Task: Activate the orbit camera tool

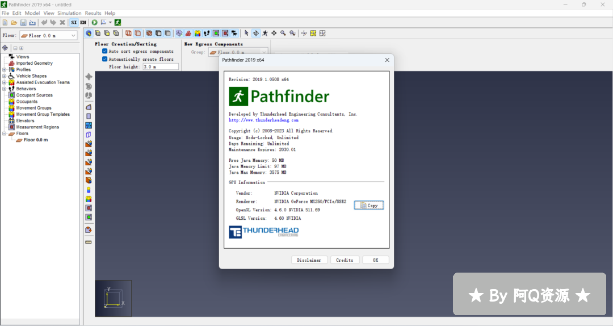Action: 255,34
